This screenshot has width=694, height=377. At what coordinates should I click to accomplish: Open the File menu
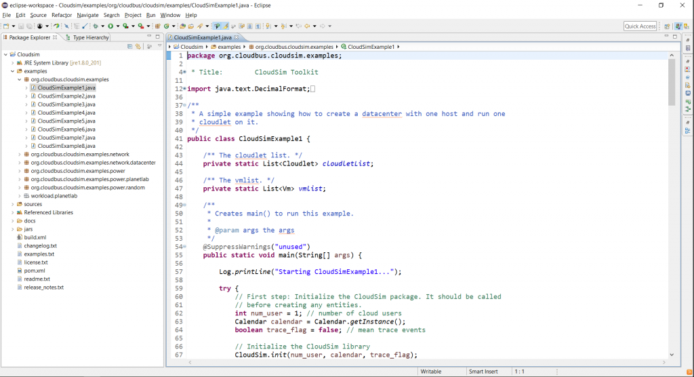[7, 15]
